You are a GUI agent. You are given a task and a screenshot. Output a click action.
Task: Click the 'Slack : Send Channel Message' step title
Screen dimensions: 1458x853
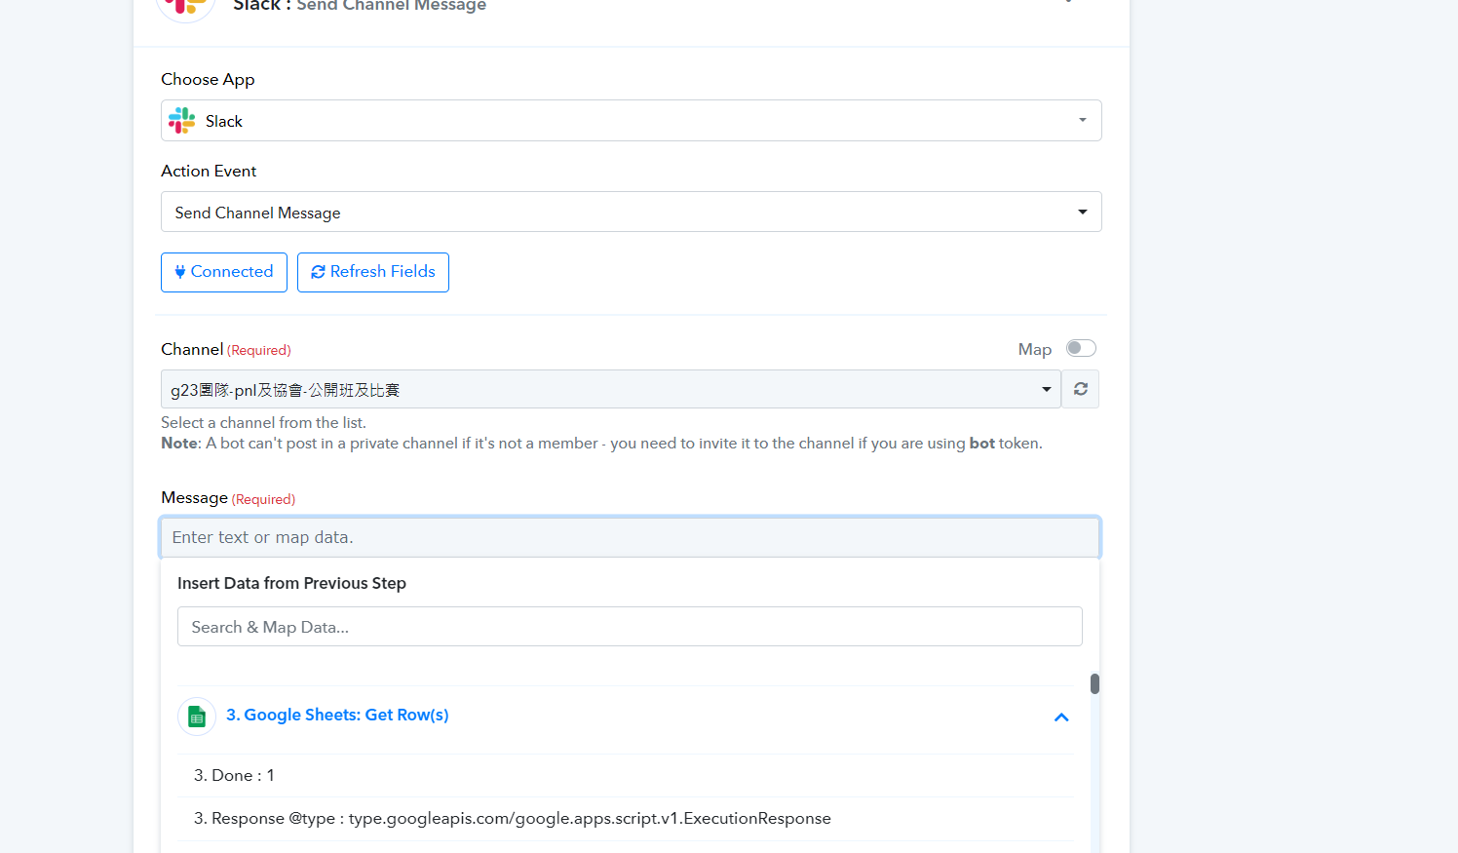coord(360,6)
